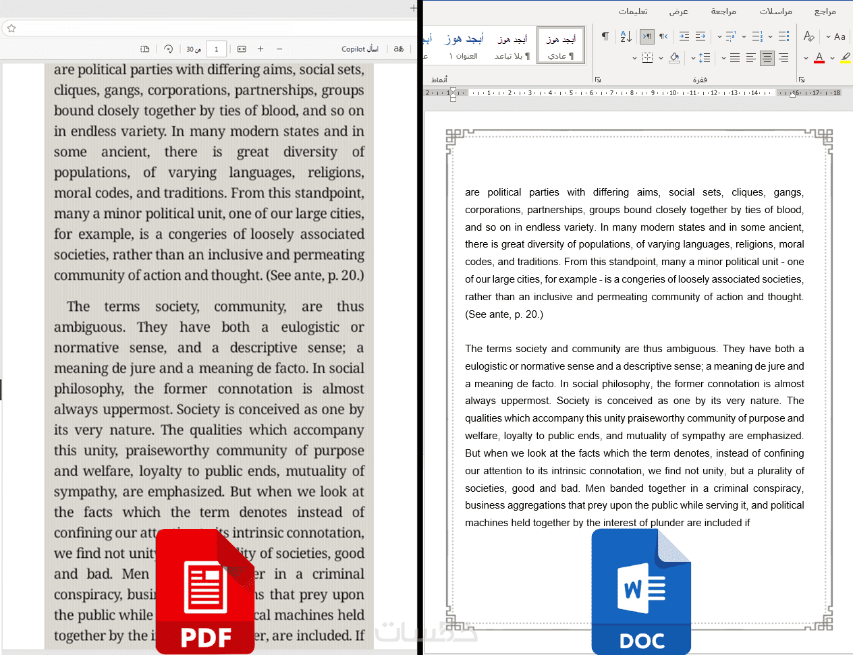Click the indent icon next to text direction buttons
This screenshot has width=853, height=655.
coord(684,36)
